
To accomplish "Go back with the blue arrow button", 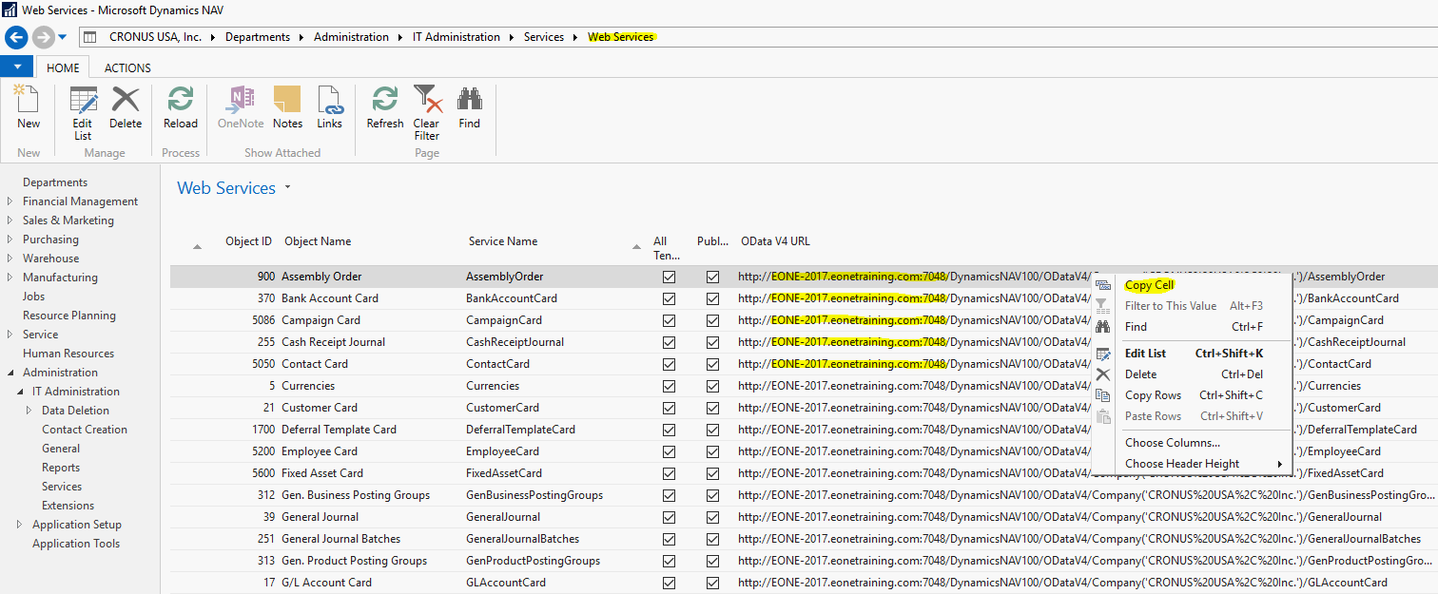I will (16, 37).
